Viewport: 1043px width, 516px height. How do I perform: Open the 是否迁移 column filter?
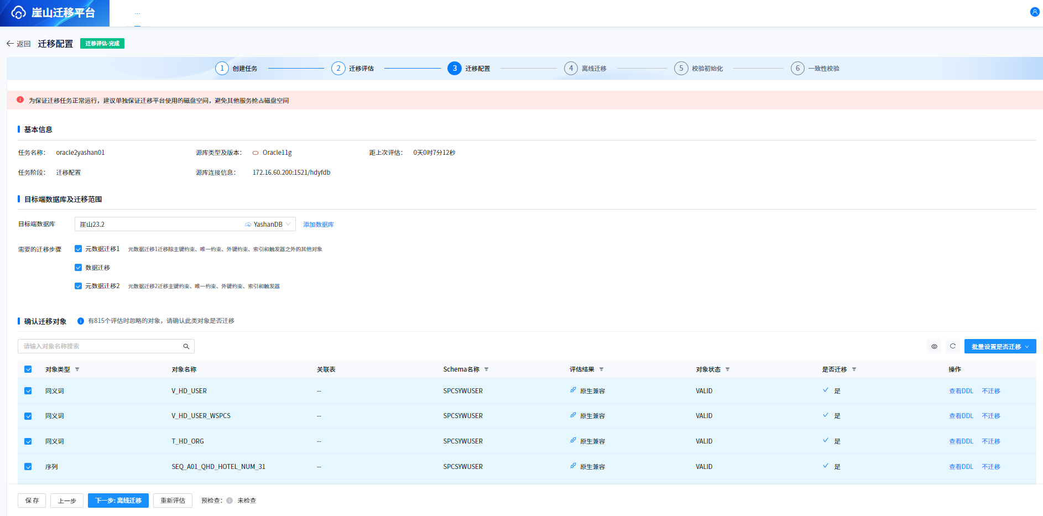pos(854,369)
